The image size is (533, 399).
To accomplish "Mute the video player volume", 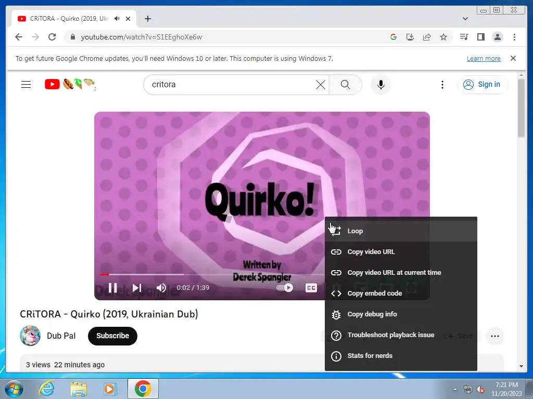I will (x=161, y=288).
